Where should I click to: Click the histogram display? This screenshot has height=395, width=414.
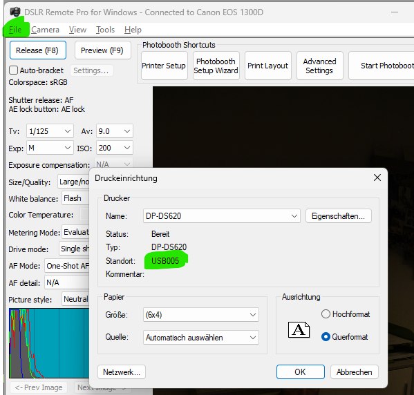49,343
